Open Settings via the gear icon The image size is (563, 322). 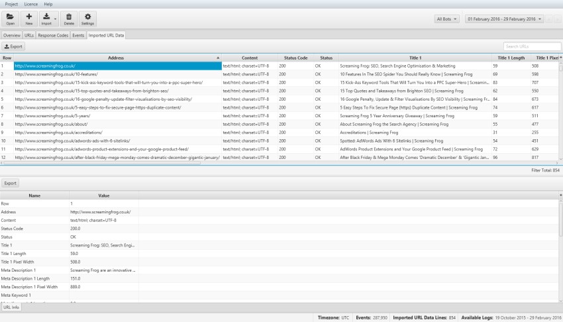pos(87,19)
